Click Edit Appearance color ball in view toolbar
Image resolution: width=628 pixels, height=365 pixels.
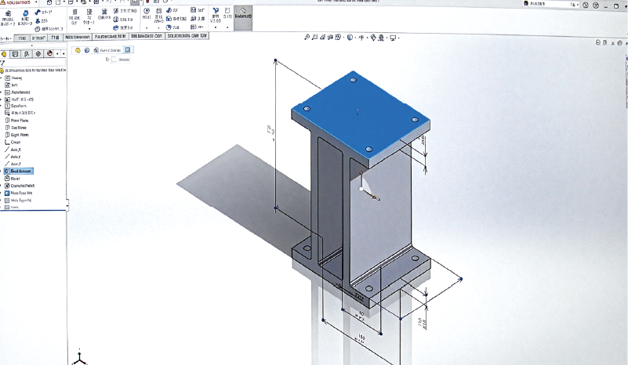(x=373, y=38)
